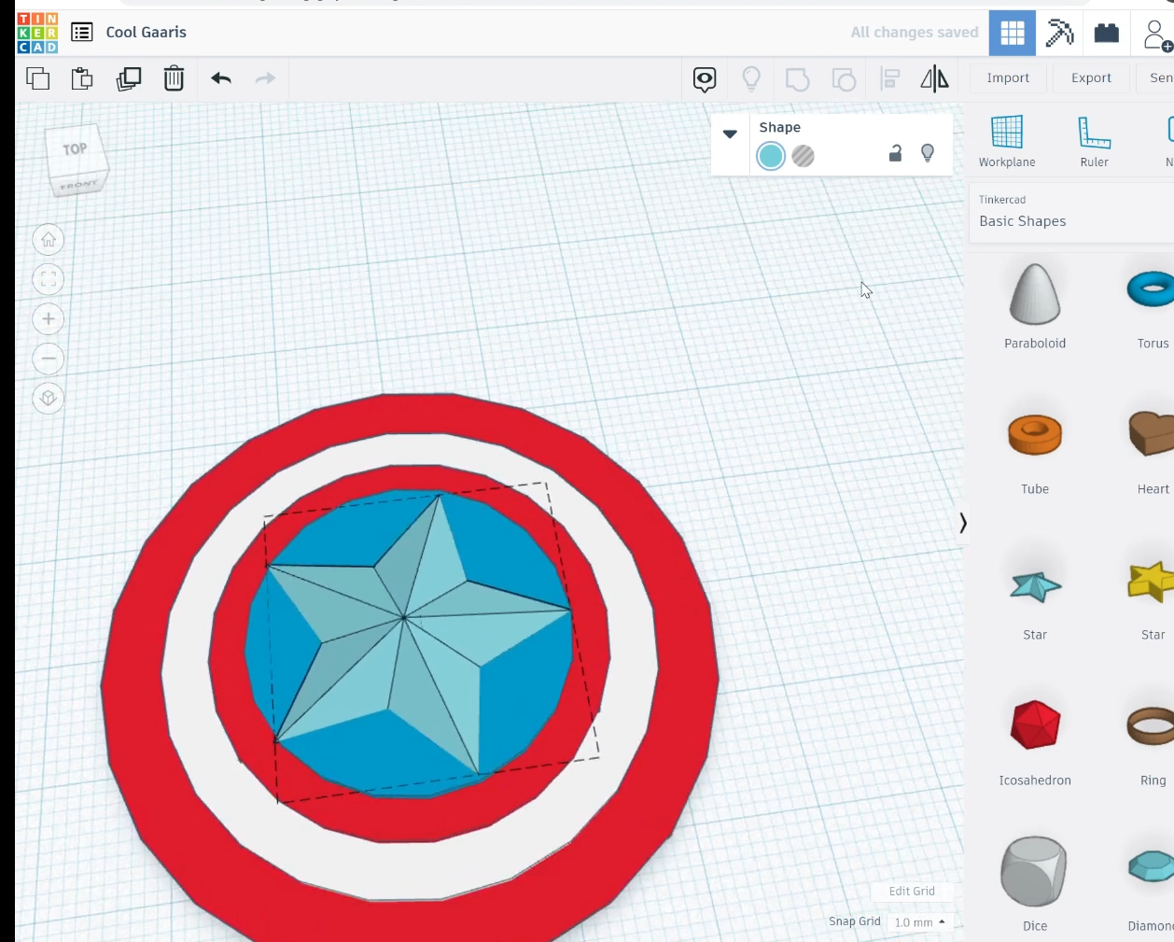
Task: Open the invite user account icon
Action: [x=1157, y=35]
